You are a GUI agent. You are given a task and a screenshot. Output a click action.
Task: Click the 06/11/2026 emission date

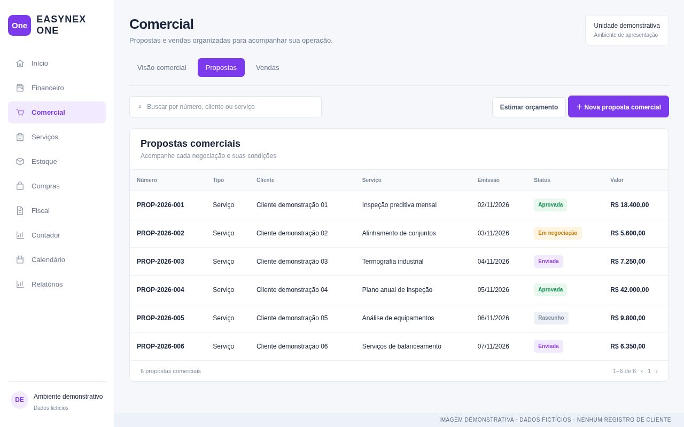tap(493, 318)
